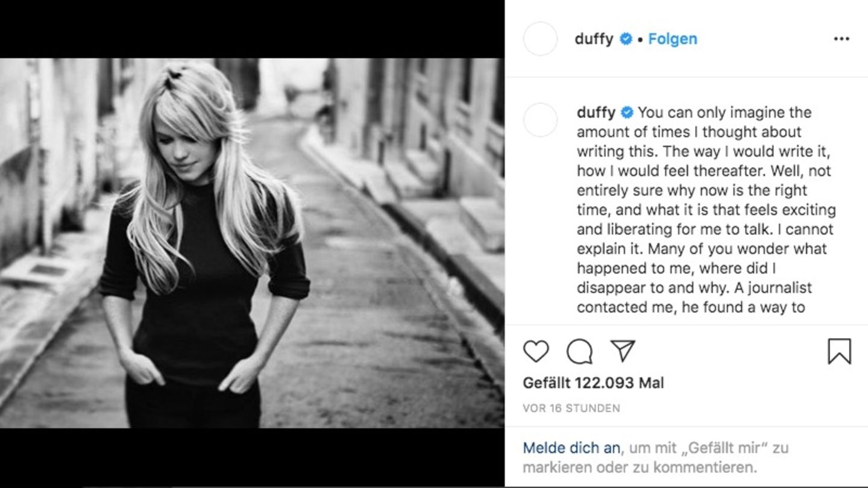This screenshot has height=488, width=868.
Task: Click the Melde dich an login link
Action: point(571,448)
